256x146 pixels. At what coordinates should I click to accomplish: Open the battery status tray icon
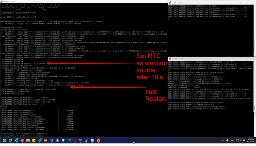(244, 140)
